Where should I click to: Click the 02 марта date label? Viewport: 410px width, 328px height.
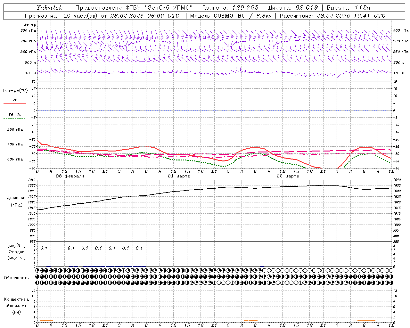(x=288, y=176)
